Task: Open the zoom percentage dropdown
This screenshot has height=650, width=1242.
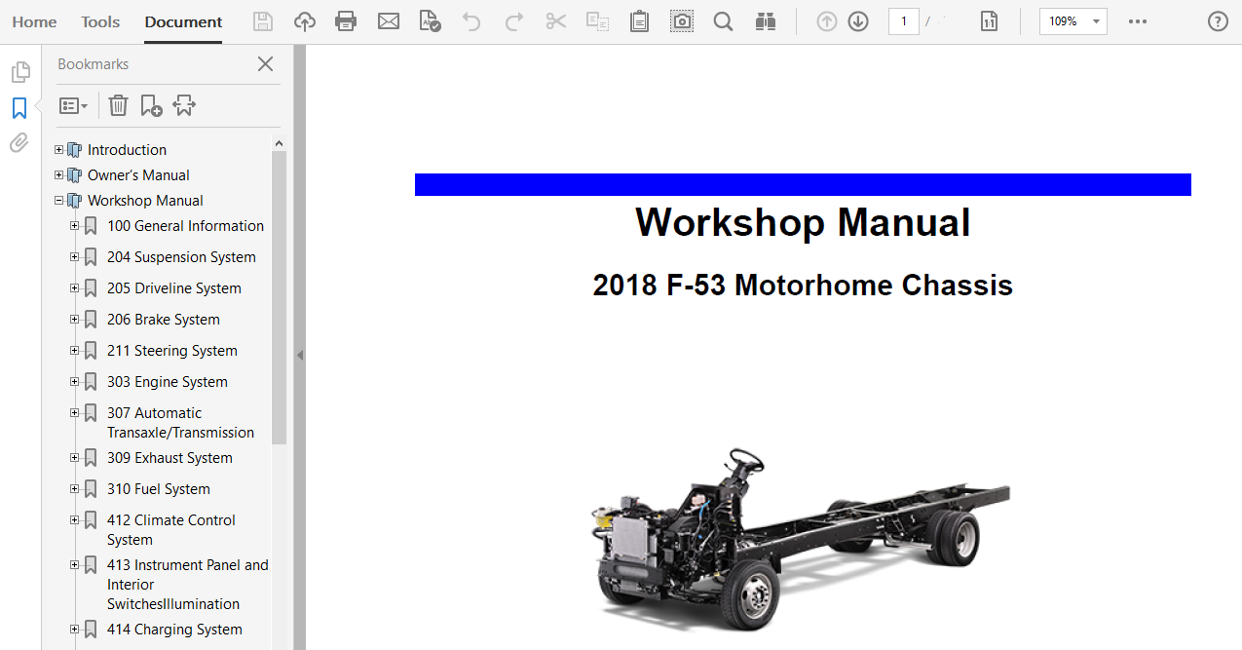Action: pos(1094,20)
